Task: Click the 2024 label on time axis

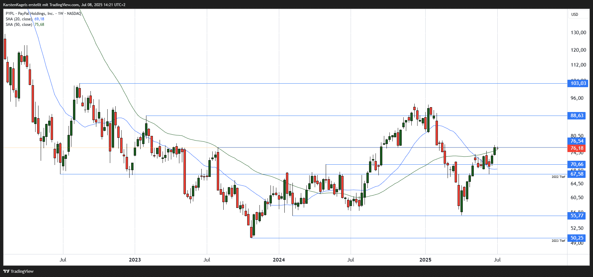Action: (279, 260)
